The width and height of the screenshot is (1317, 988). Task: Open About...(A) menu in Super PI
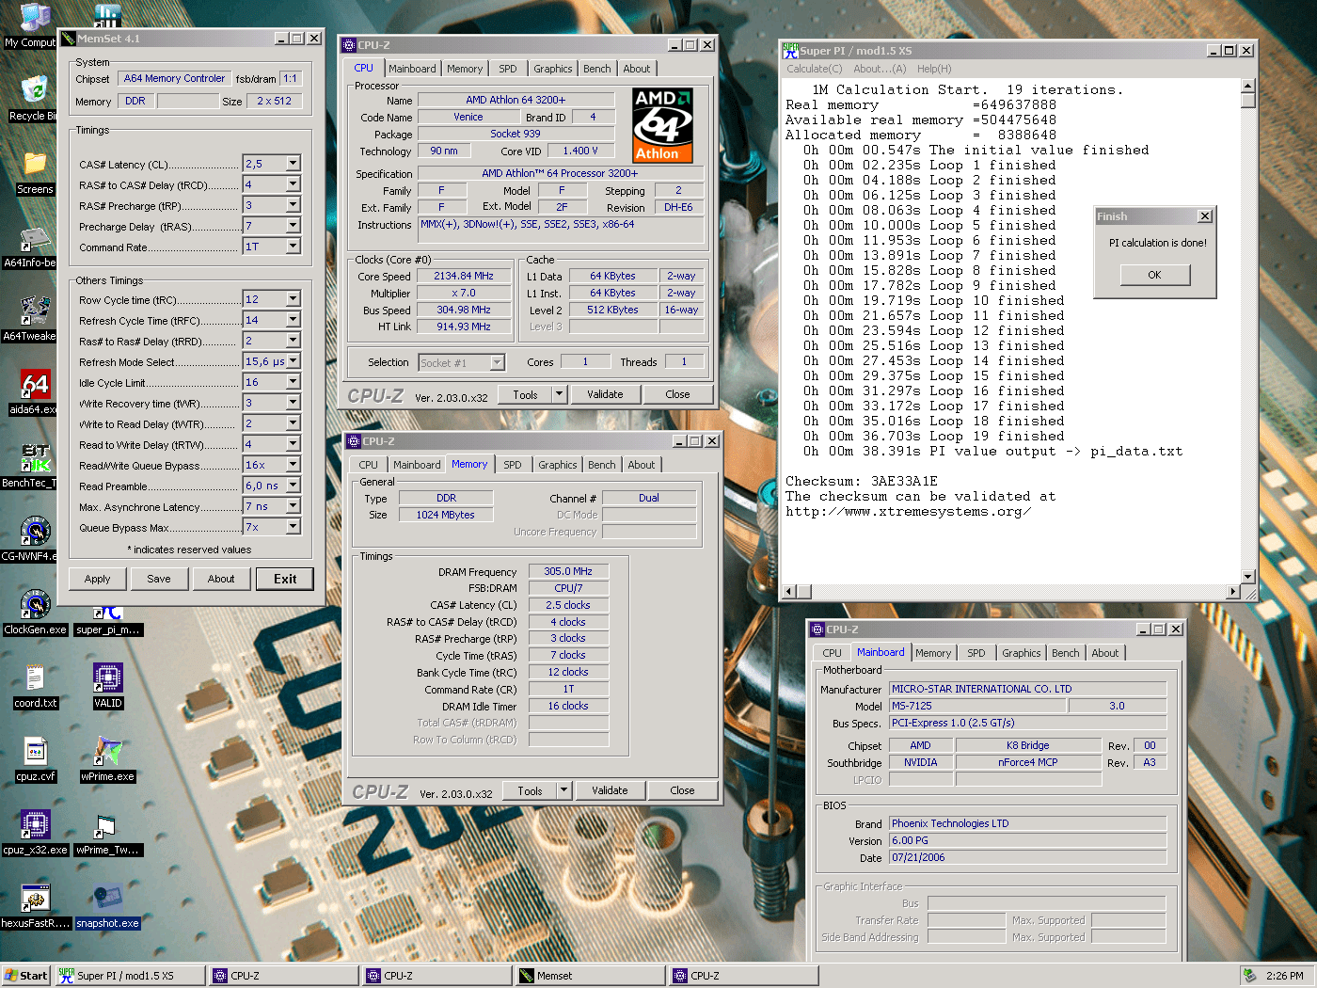click(880, 69)
